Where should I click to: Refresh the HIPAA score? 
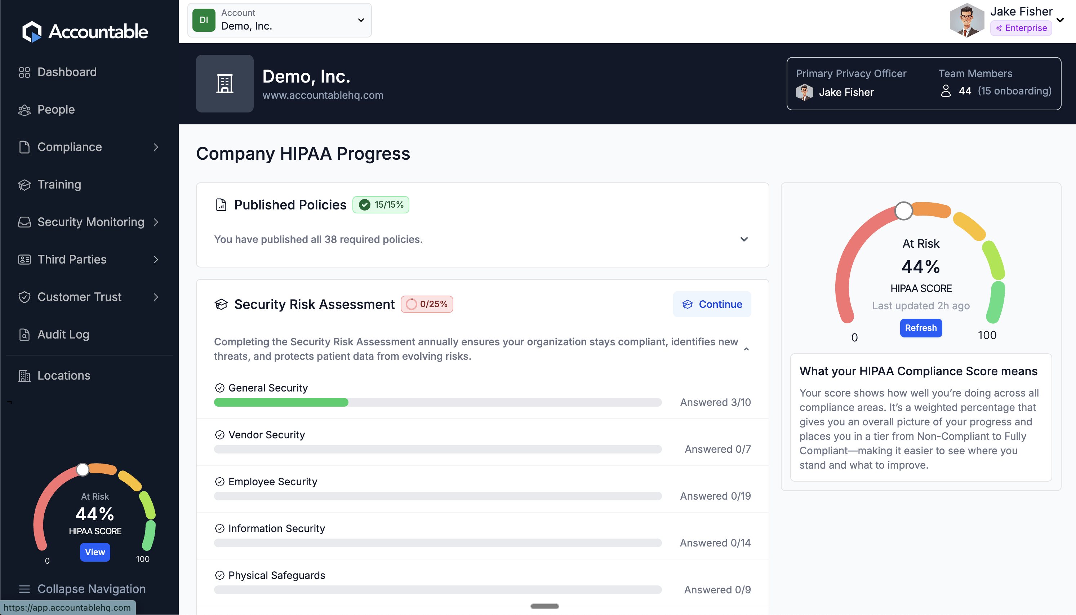pyautogui.click(x=921, y=328)
